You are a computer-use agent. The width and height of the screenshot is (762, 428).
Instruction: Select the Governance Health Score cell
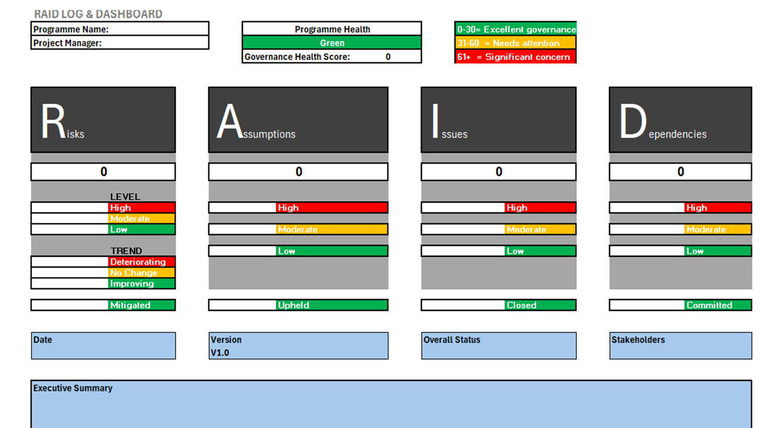coord(332,56)
